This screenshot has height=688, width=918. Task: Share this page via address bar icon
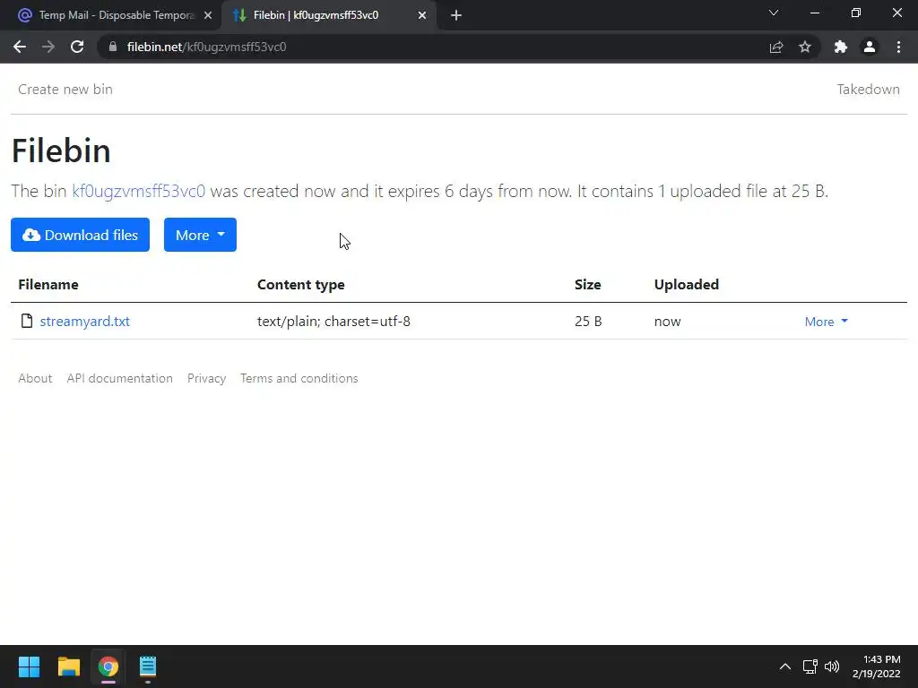776,47
